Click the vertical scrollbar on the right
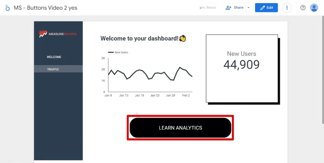The image size is (324, 163). coord(323,70)
